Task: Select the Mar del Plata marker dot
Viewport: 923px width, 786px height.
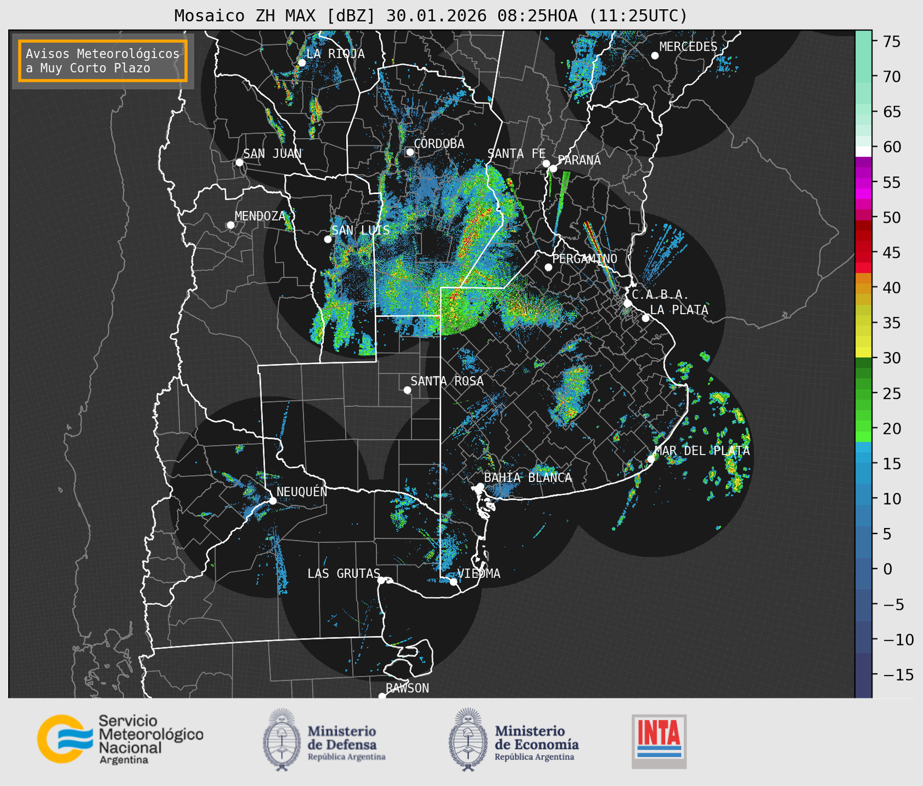Action: pos(651,459)
